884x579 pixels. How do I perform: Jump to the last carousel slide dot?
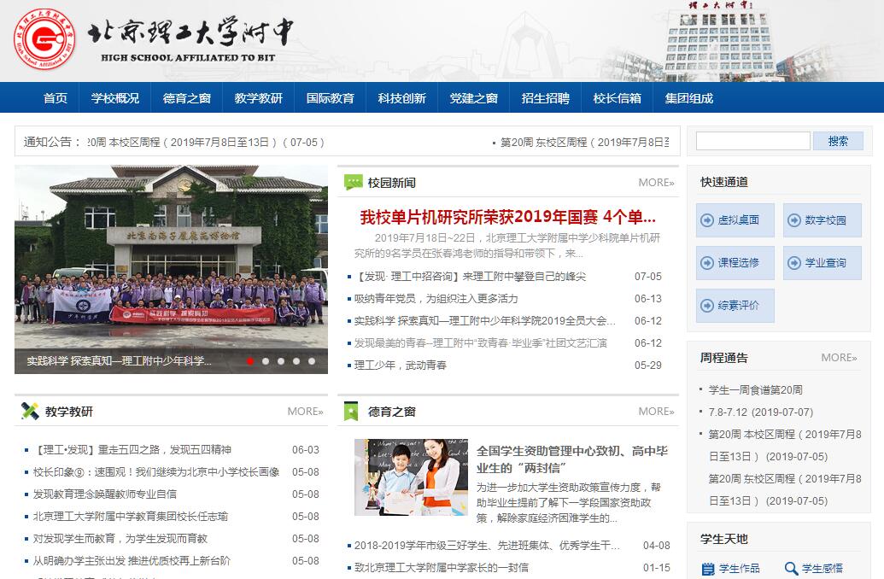tap(312, 361)
